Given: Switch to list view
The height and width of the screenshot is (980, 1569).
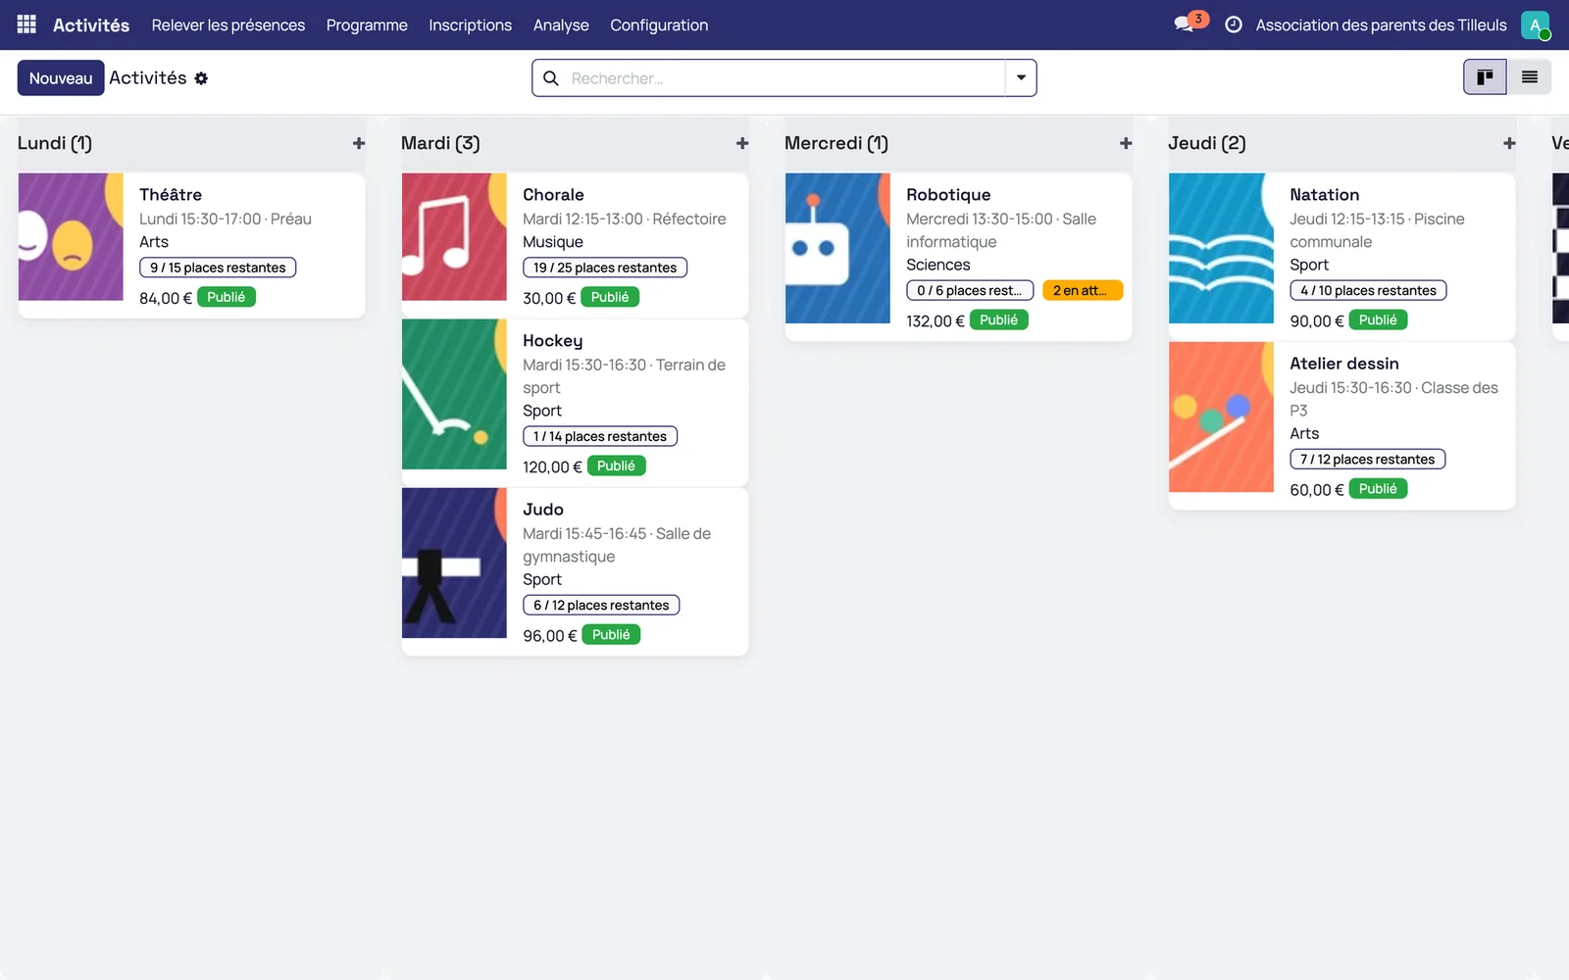Looking at the screenshot, I should tap(1529, 77).
